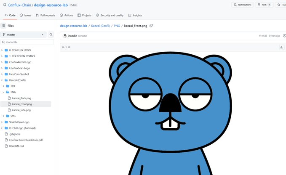Collapse the file tree side panel icon

pyautogui.click(x=3, y=26)
